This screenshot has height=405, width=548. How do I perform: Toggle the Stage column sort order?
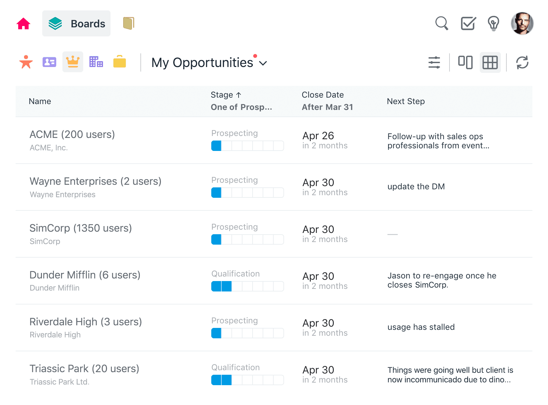[x=226, y=95]
